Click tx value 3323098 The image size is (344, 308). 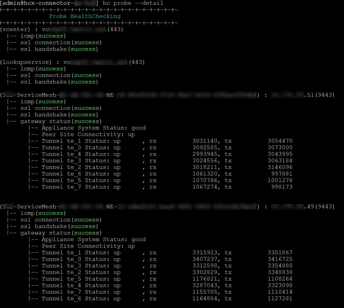tap(280, 285)
